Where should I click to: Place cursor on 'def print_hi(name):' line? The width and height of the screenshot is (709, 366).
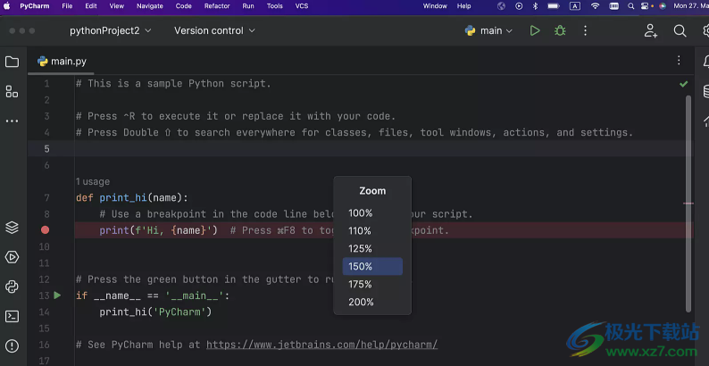coord(131,198)
